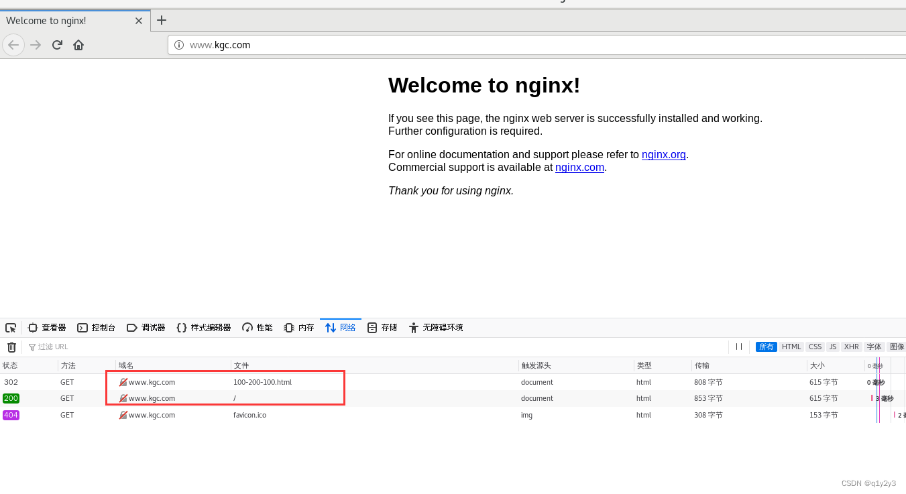
Task: Select the 所有 filter button
Action: pos(767,347)
